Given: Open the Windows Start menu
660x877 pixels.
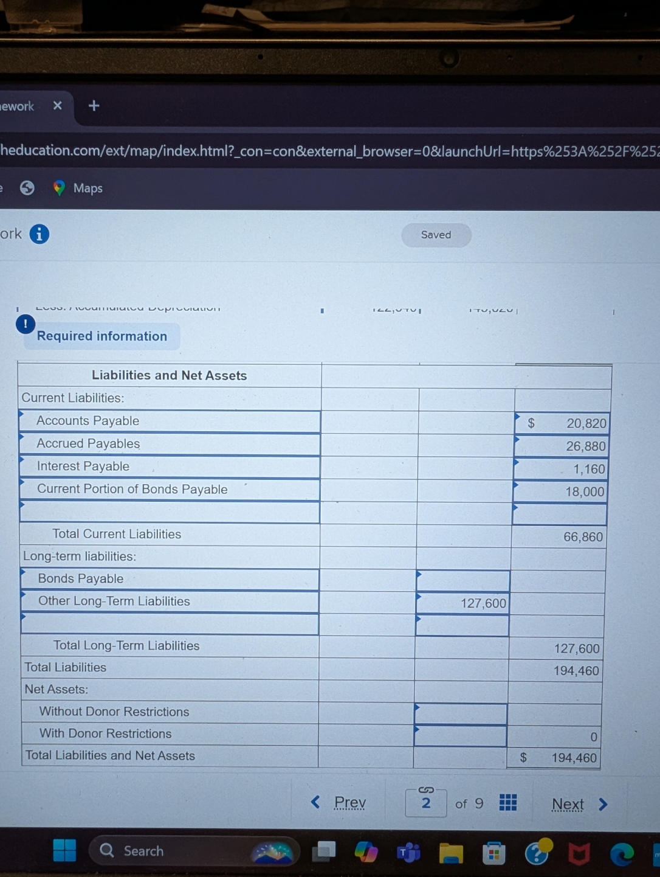Looking at the screenshot, I should (64, 850).
